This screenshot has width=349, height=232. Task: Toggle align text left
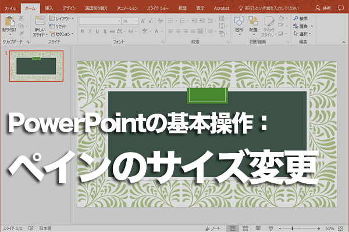click(x=170, y=31)
